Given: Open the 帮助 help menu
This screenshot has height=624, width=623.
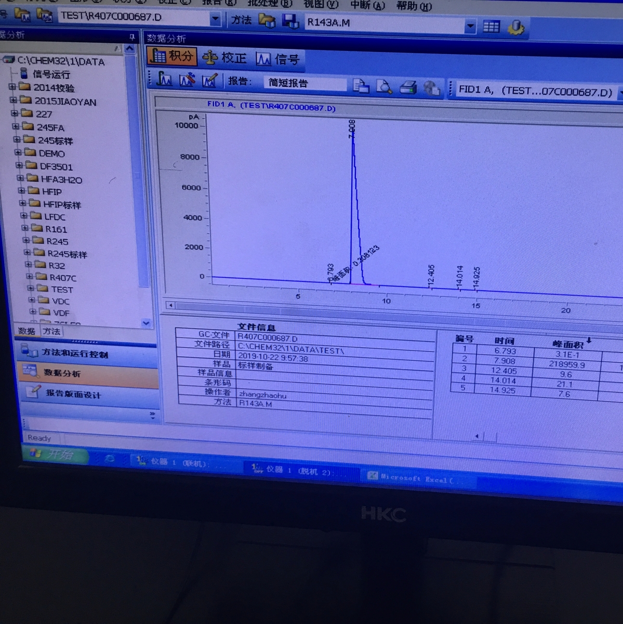Looking at the screenshot, I should coord(414,6).
